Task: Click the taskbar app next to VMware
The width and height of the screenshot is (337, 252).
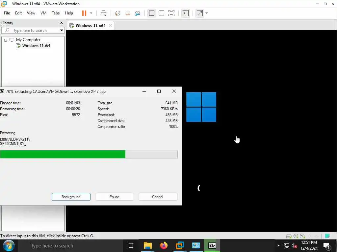Action: (196, 245)
